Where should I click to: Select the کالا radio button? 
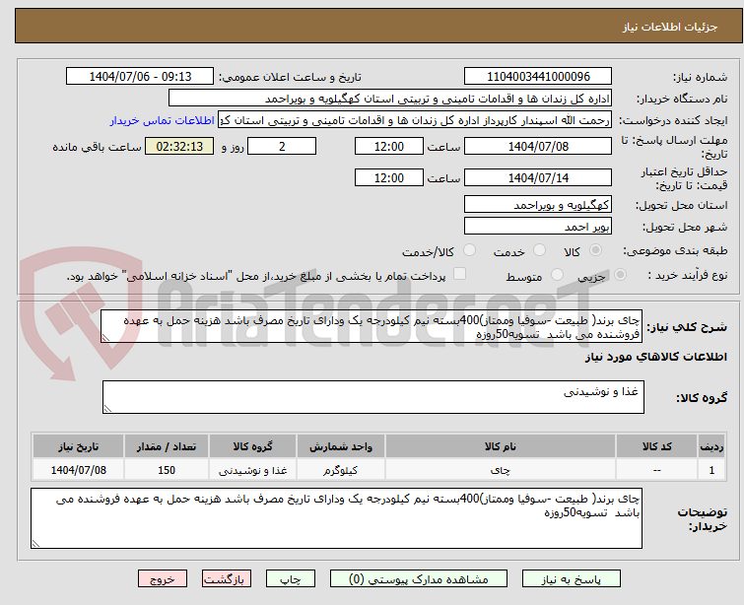tap(595, 250)
